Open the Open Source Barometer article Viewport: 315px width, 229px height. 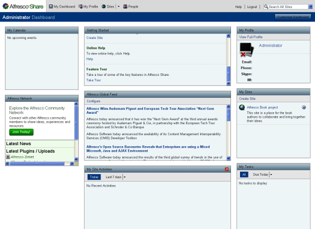(148, 149)
